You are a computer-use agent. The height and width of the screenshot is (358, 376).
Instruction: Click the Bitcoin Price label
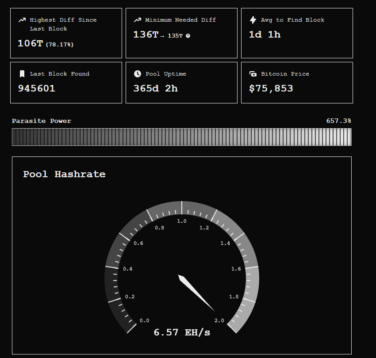point(285,74)
